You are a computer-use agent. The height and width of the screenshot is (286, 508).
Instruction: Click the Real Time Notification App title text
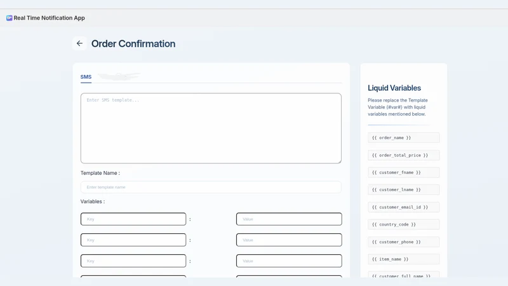pyautogui.click(x=50, y=18)
